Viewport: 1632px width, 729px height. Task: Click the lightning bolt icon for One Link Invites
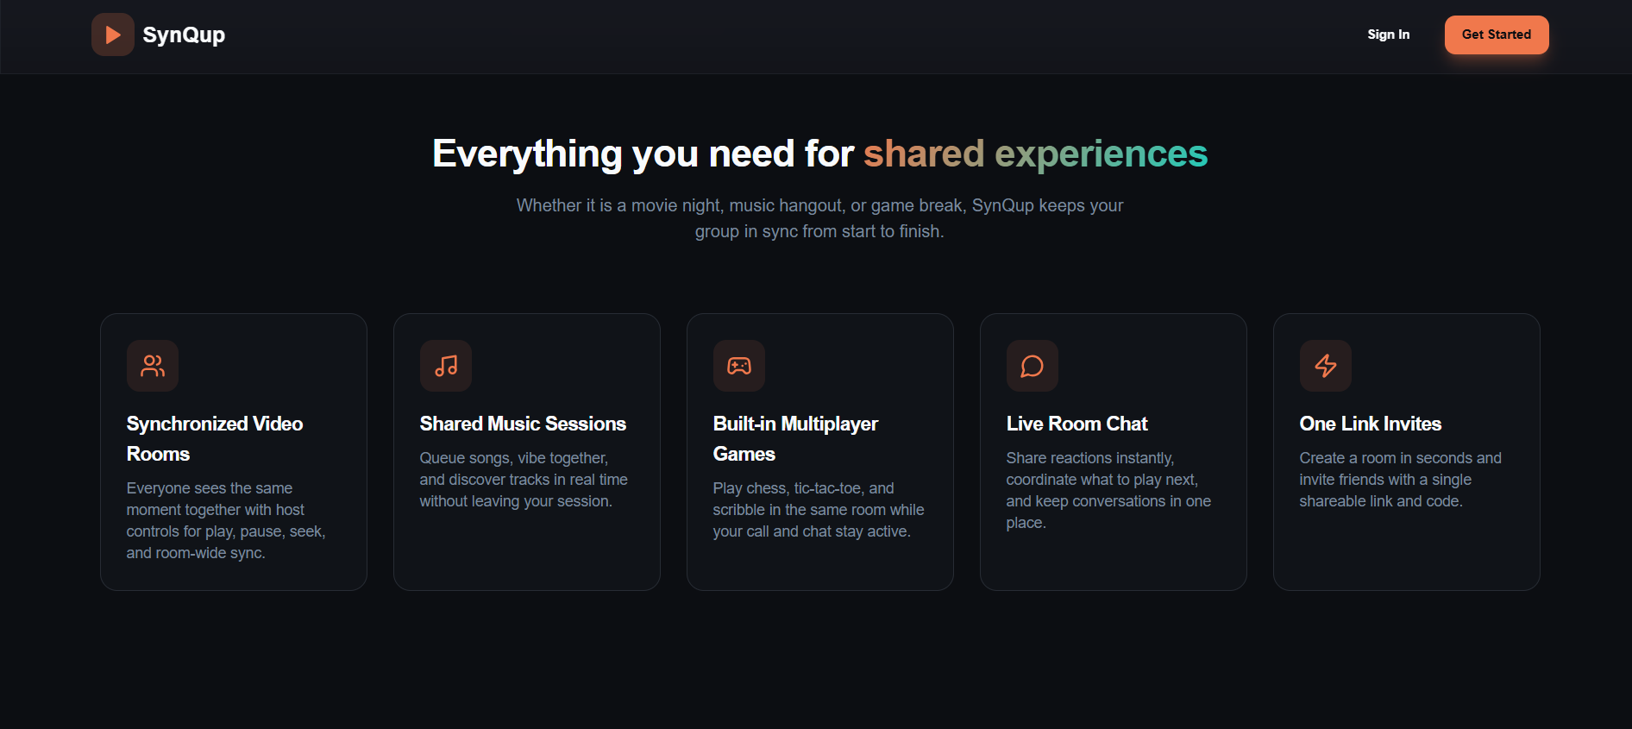click(x=1326, y=366)
